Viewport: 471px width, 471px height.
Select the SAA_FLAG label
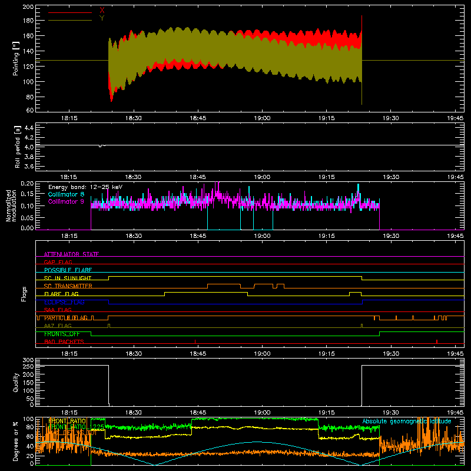point(58,310)
